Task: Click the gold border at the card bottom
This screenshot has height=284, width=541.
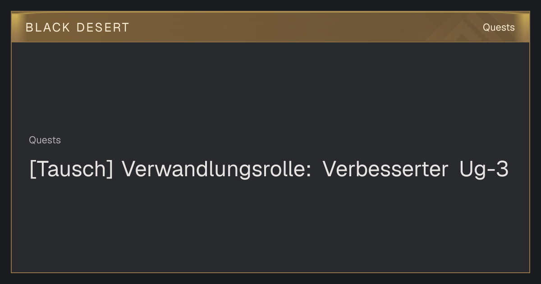Action: point(270,272)
